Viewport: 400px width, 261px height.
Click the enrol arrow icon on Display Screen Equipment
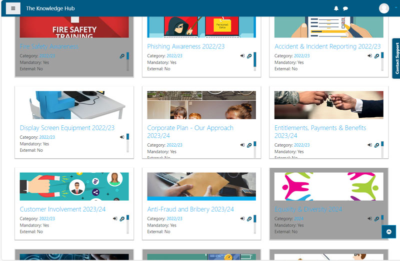tap(122, 137)
